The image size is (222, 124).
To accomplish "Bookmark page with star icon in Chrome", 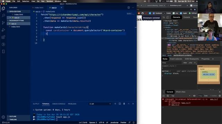I will click(x=195, y=10).
